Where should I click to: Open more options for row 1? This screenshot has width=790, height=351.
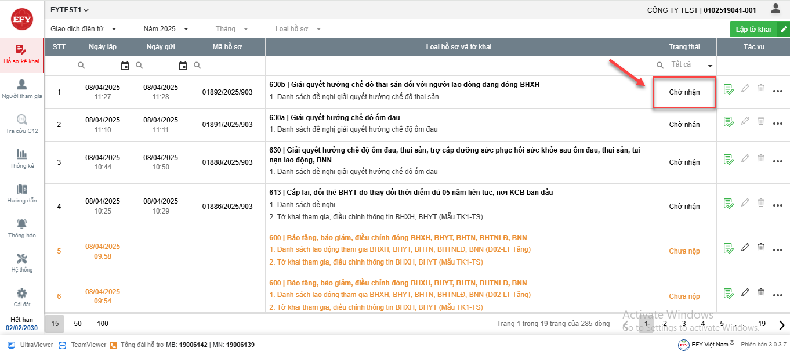point(778,91)
